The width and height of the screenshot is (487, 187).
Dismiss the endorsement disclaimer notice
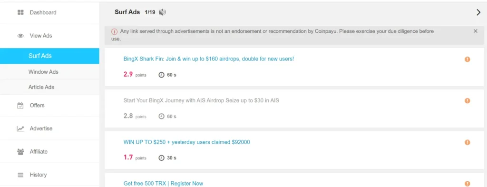pyautogui.click(x=475, y=31)
